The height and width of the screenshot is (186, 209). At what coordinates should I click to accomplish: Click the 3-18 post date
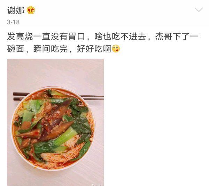point(13,22)
